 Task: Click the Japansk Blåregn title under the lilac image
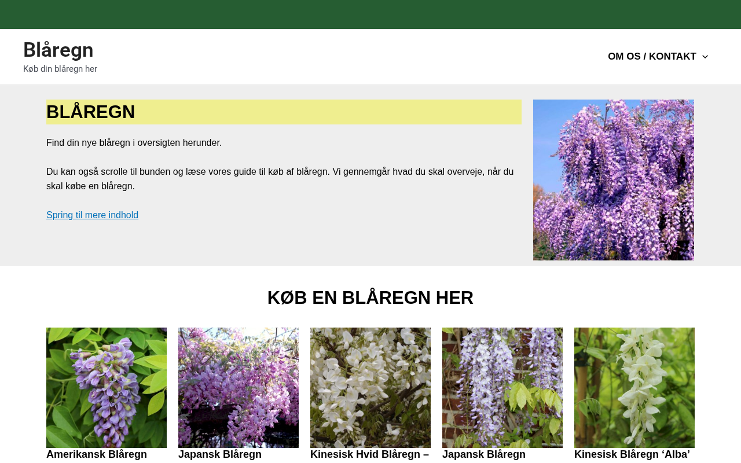pyautogui.click(x=484, y=455)
